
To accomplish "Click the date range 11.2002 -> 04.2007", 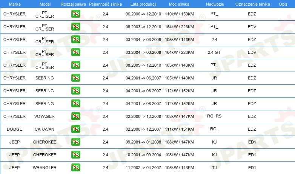I will 143,168.
